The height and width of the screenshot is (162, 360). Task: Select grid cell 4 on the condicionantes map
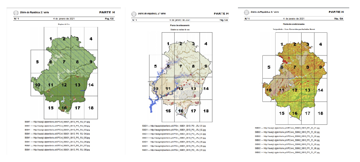coord(321,44)
